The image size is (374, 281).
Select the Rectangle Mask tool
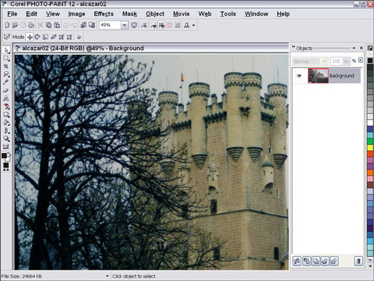click(6, 58)
